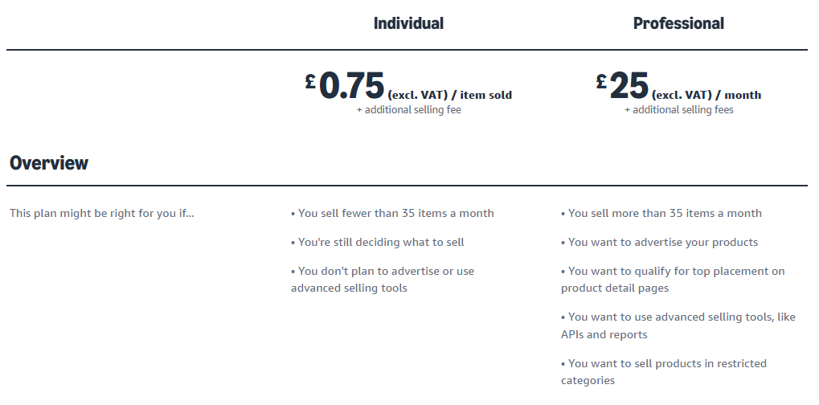Click the pound sign before 25
Viewport: 819px width, 405px height.
pos(601,81)
